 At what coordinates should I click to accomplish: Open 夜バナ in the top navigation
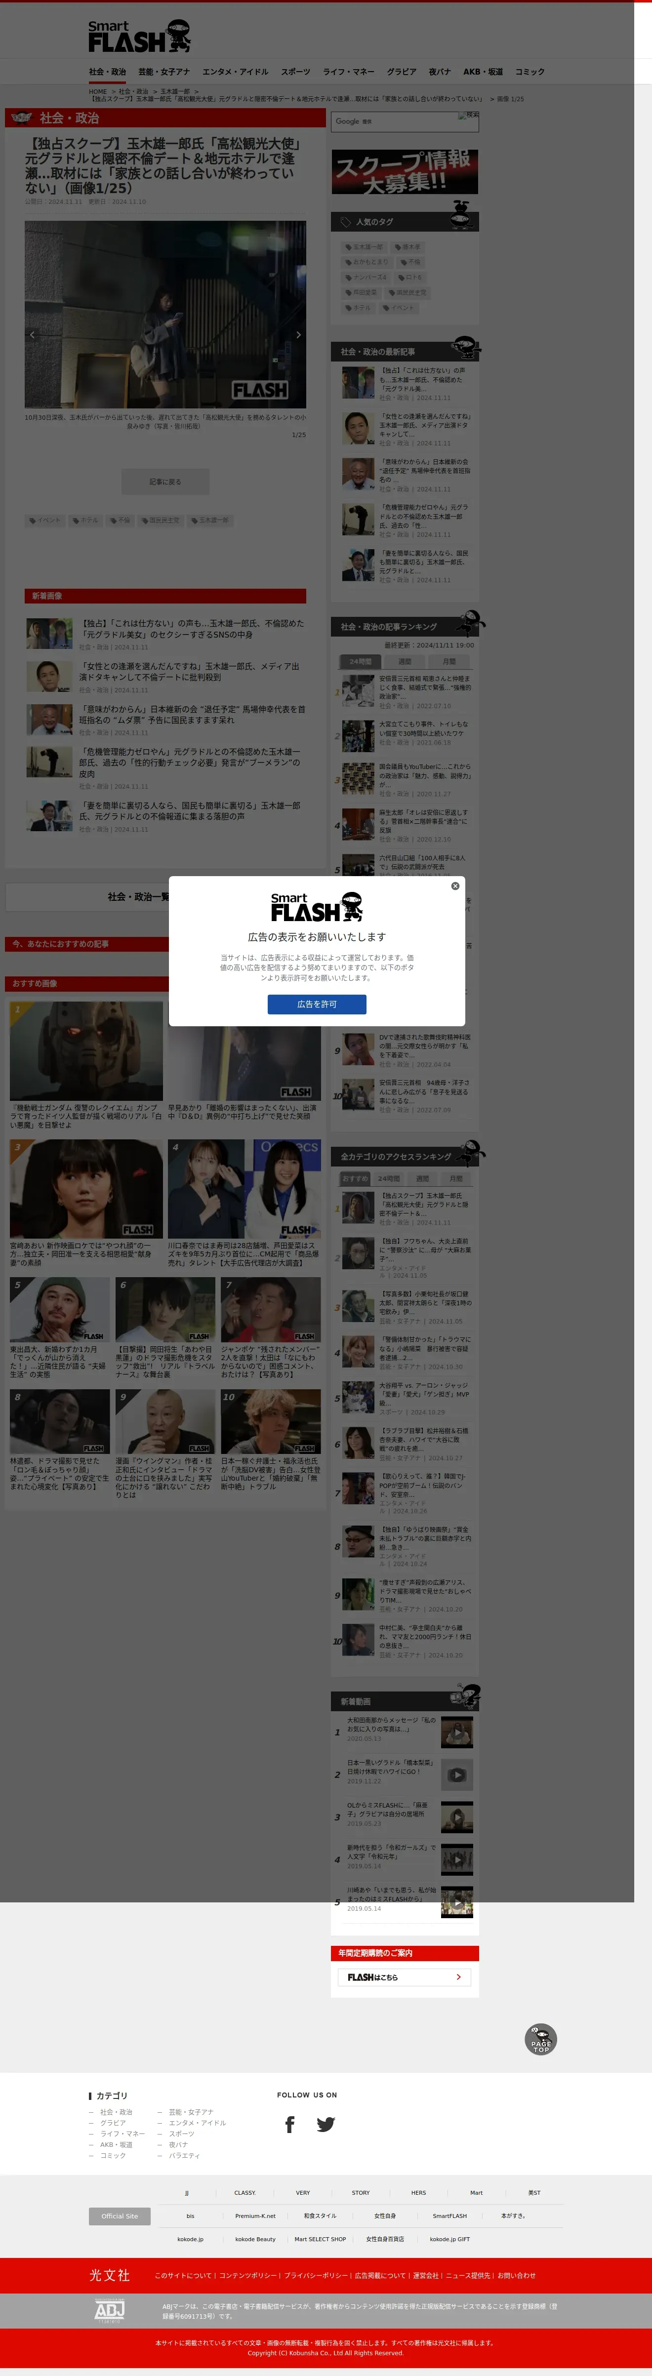[x=440, y=72]
